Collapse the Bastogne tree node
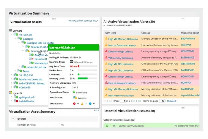Image resolution: width=208 pixels, height=139 pixels. click(15, 38)
